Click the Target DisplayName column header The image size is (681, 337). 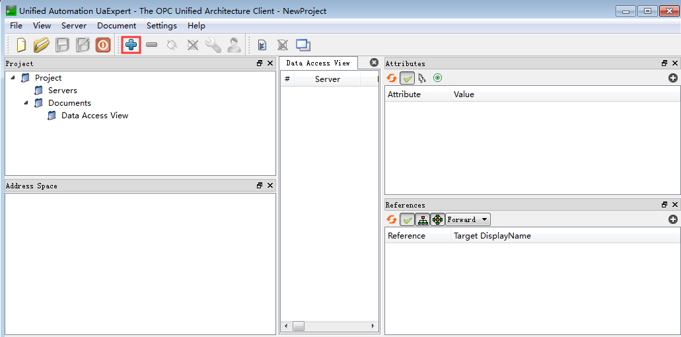click(x=565, y=236)
